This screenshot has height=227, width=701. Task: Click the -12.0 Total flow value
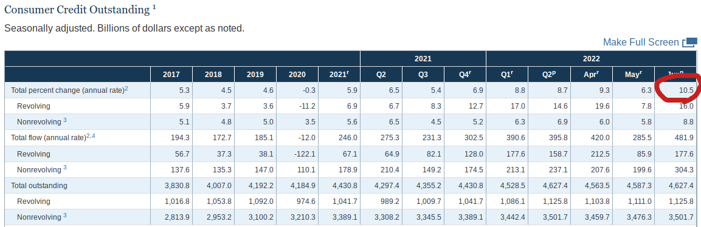[306, 138]
